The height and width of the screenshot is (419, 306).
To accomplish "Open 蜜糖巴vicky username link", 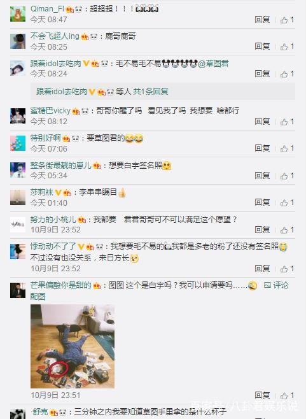I will click(50, 110).
